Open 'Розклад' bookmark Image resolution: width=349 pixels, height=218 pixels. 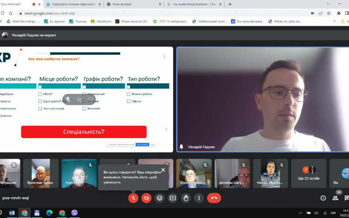[78, 21]
